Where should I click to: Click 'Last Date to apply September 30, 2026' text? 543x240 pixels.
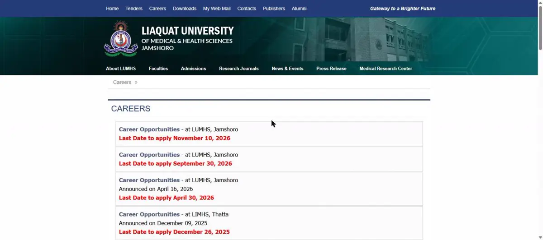pos(176,164)
